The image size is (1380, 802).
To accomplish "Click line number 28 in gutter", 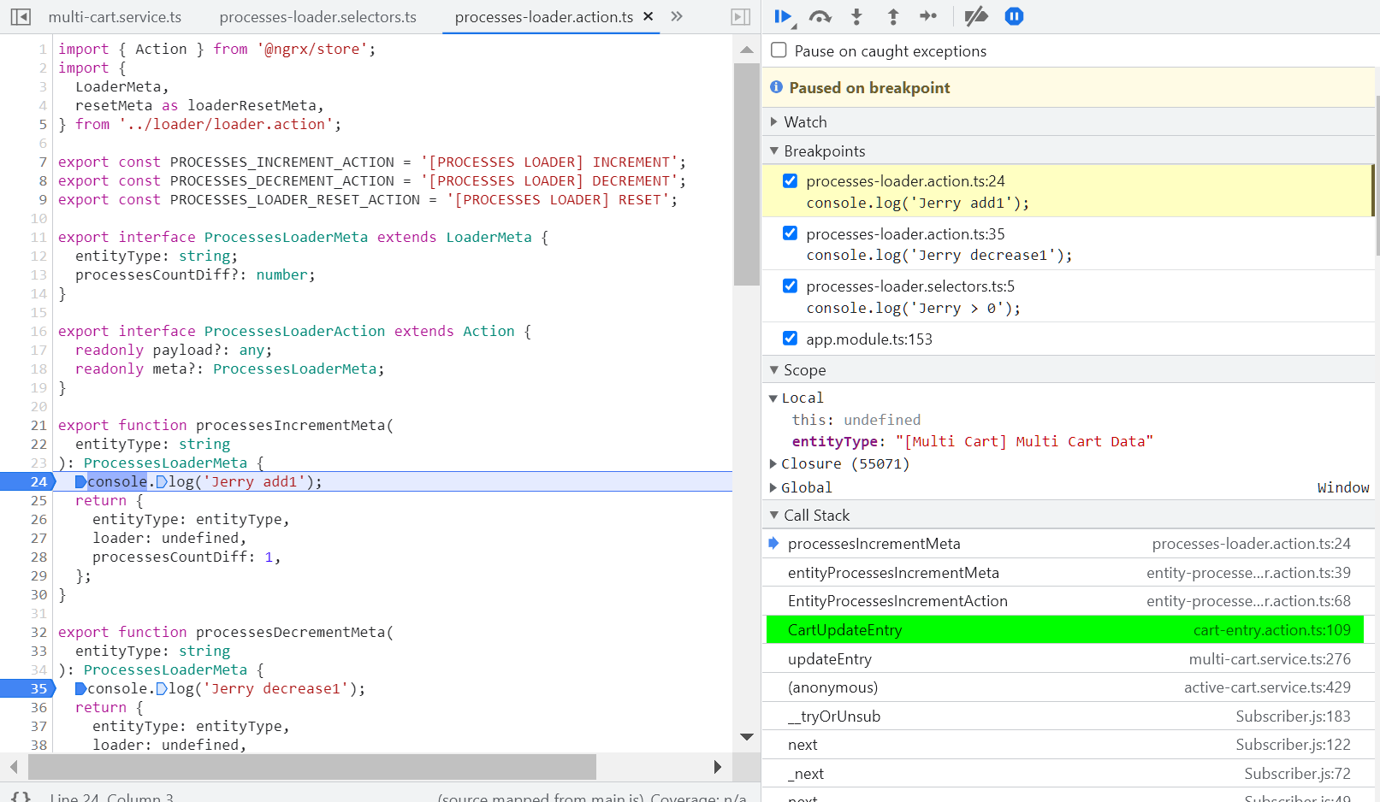I will tap(39, 557).
